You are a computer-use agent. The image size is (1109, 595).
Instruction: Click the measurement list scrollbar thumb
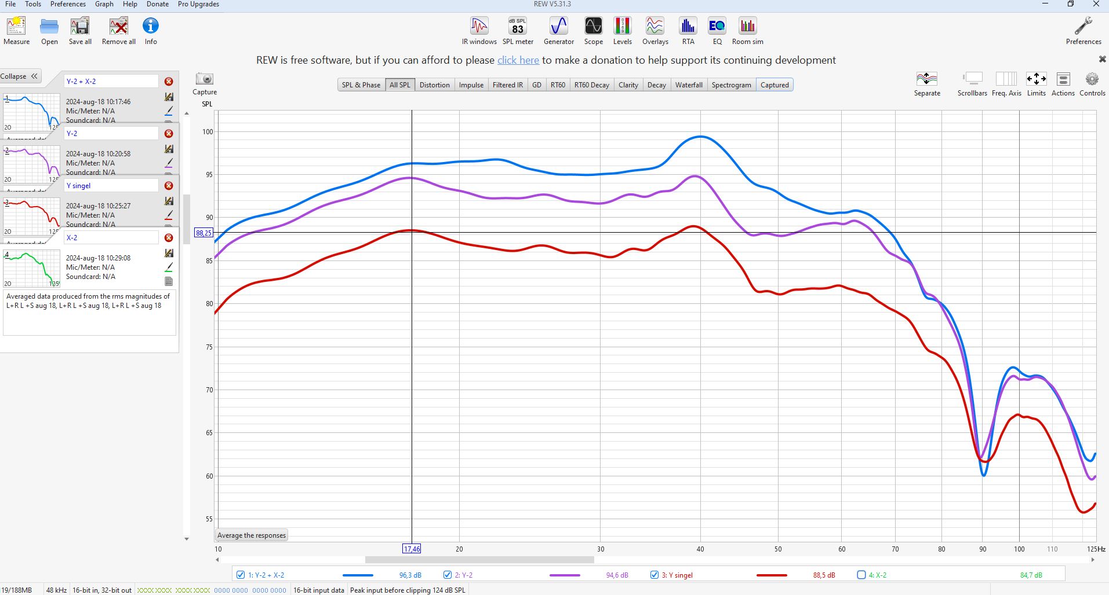tap(187, 219)
